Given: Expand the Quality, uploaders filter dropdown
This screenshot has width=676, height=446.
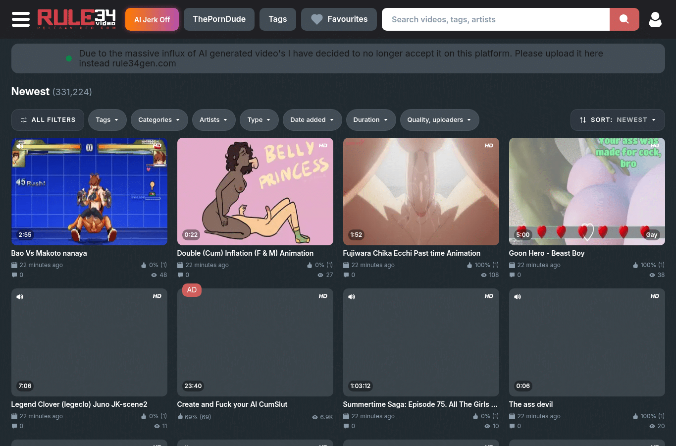Looking at the screenshot, I should pyautogui.click(x=439, y=120).
